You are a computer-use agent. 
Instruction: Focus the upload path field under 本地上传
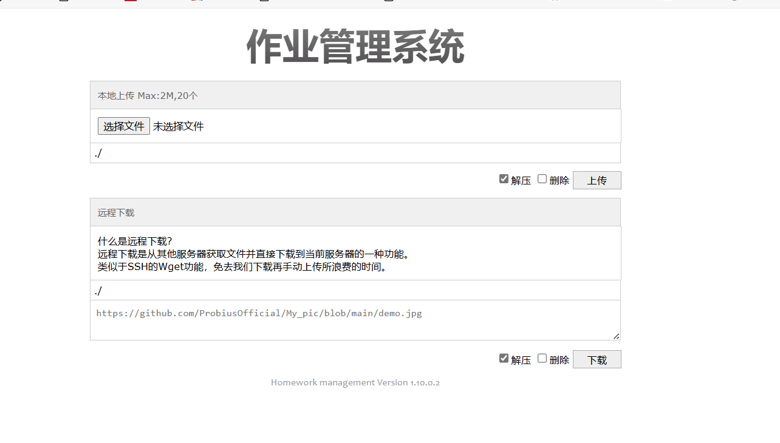point(355,153)
